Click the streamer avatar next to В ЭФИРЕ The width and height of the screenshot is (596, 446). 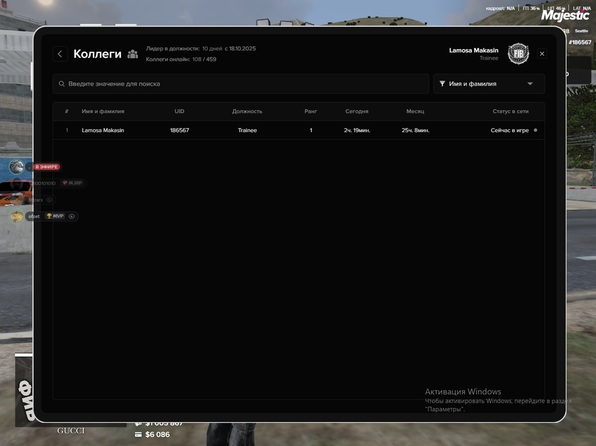tap(17, 167)
